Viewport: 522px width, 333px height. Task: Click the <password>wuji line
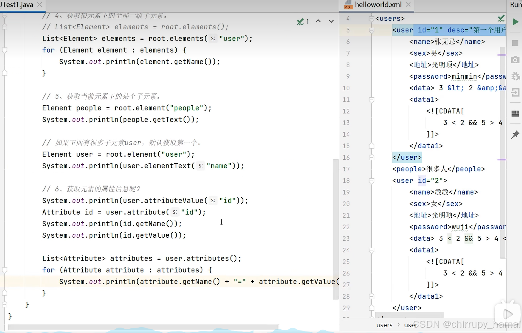457,227
